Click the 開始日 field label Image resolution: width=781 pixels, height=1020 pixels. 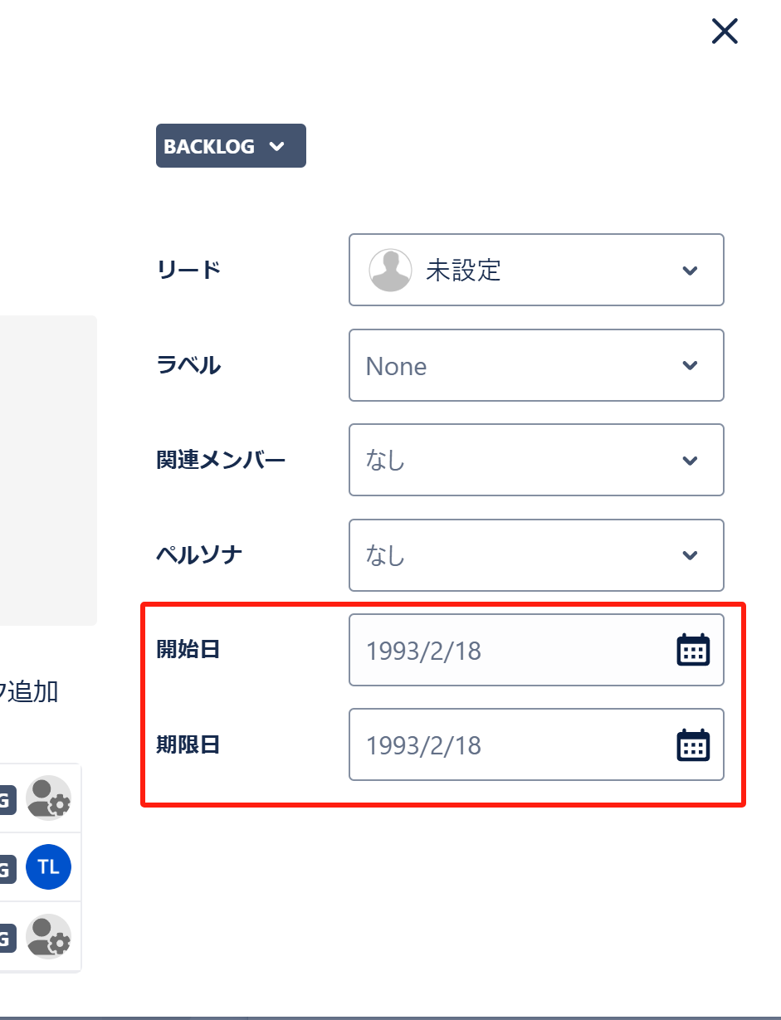188,649
